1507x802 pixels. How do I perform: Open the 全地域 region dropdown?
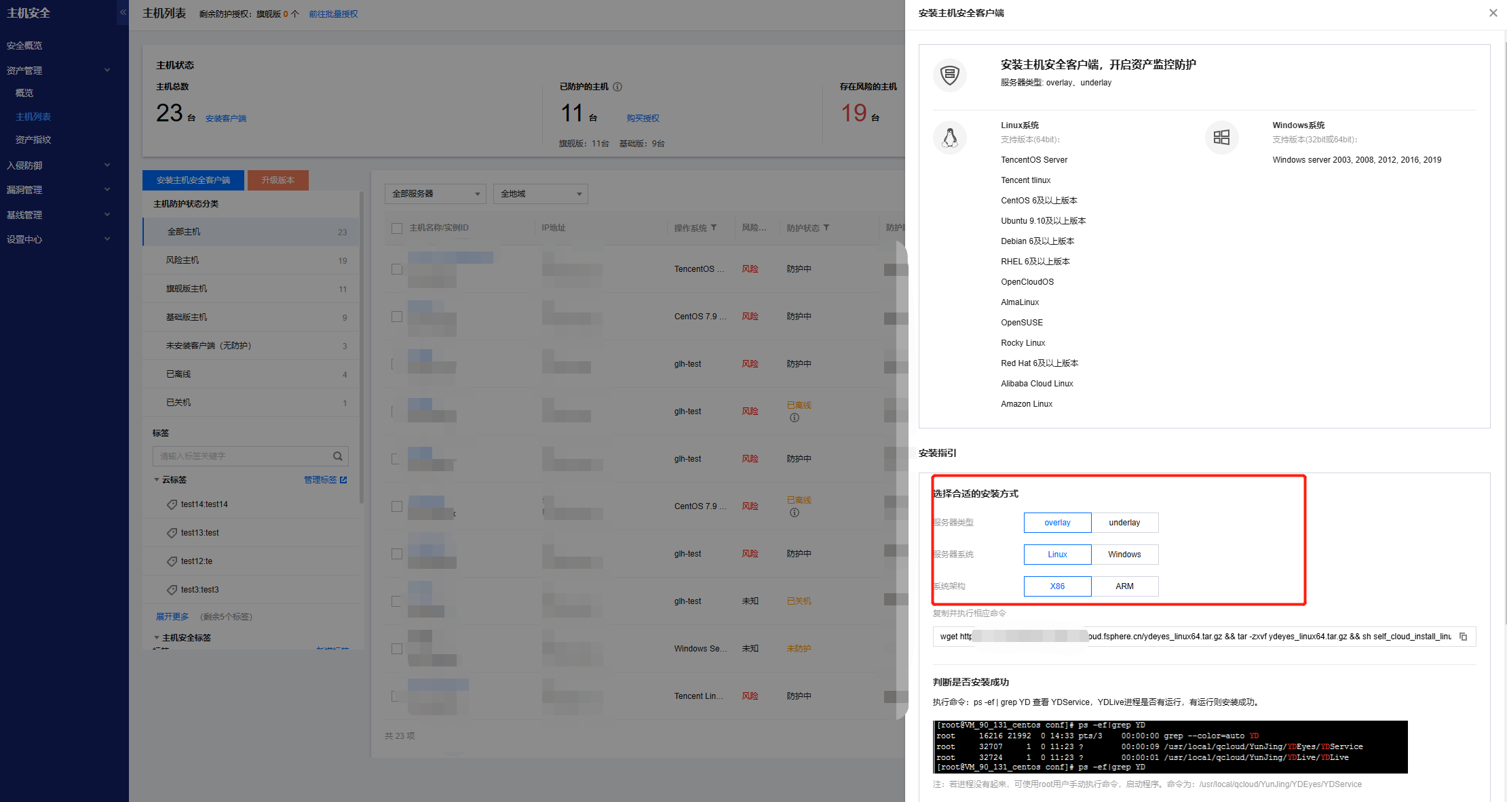coord(540,194)
